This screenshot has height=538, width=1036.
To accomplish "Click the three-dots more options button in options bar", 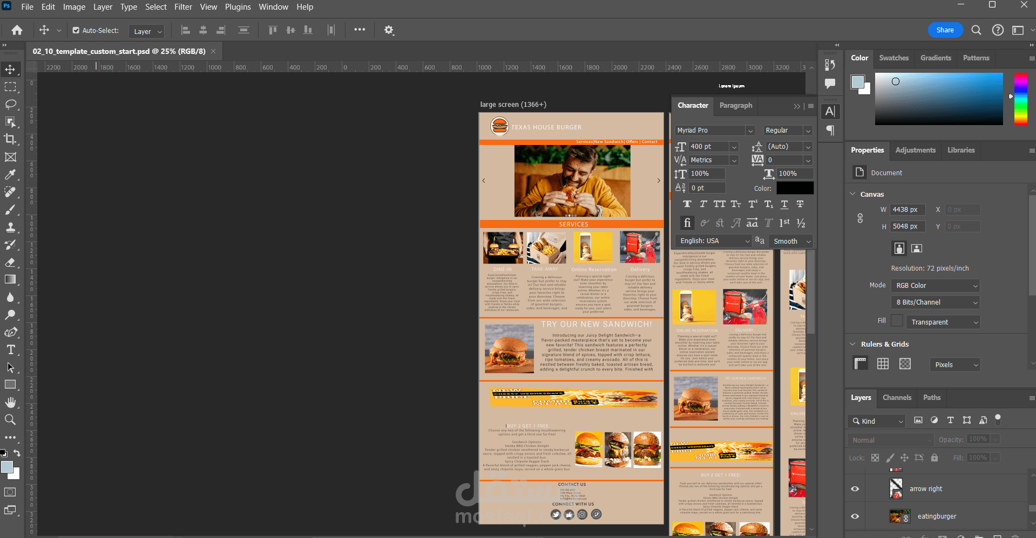I will [x=360, y=30].
